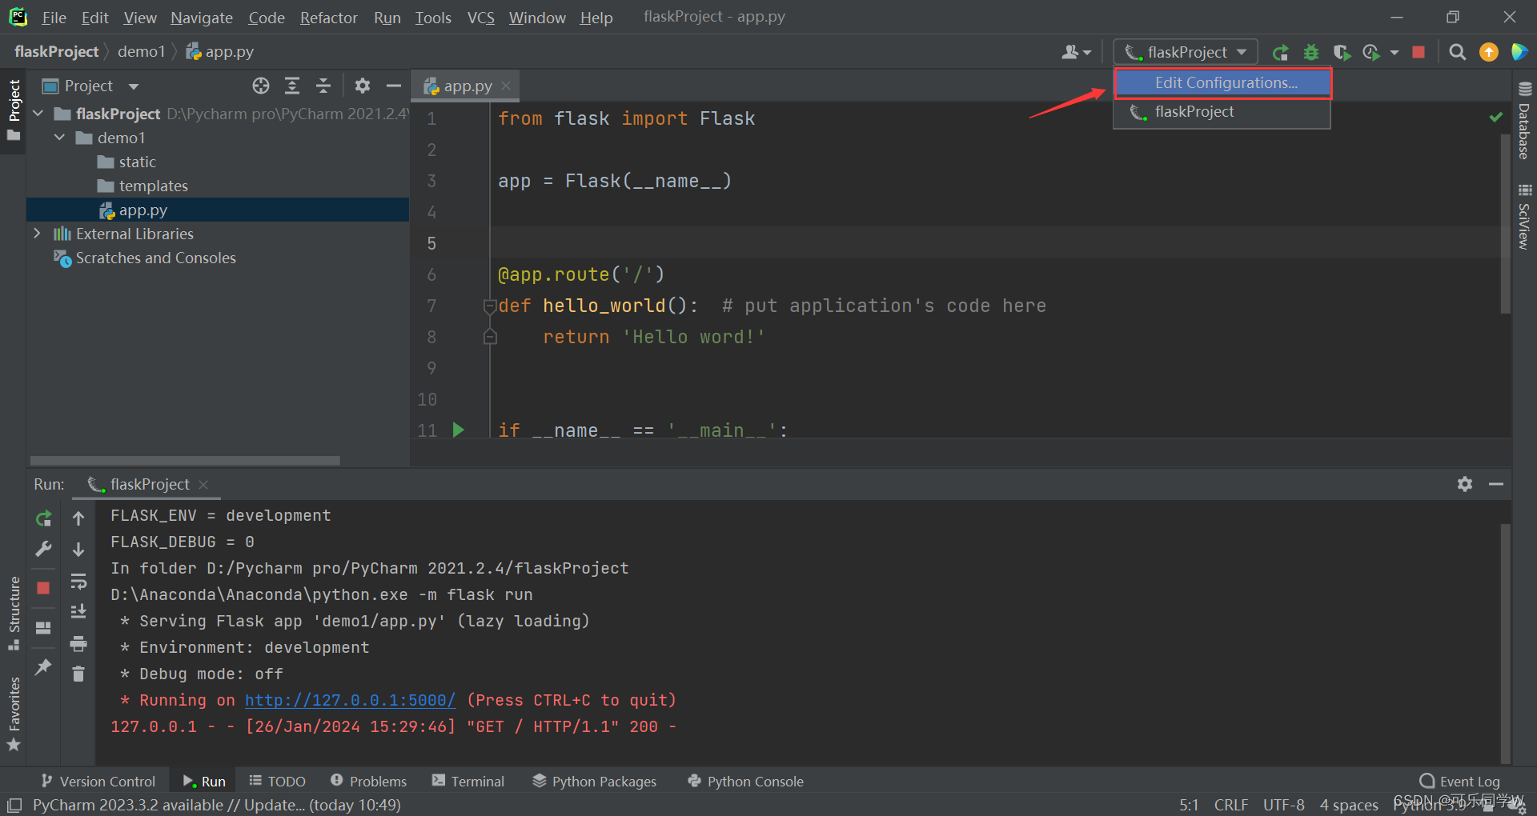The width and height of the screenshot is (1537, 816).
Task: Select opened file with the locate target icon
Action: click(x=261, y=86)
